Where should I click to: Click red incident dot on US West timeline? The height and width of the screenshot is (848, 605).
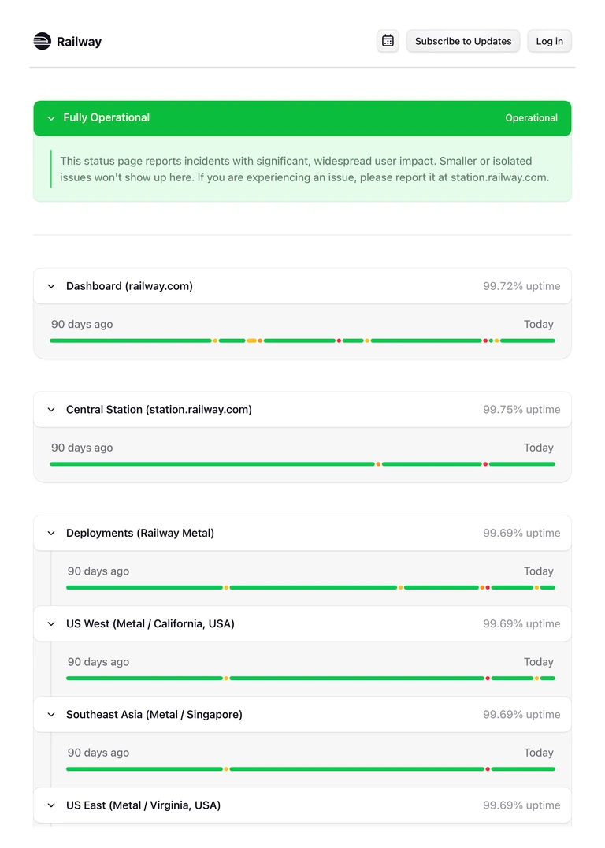488,679
